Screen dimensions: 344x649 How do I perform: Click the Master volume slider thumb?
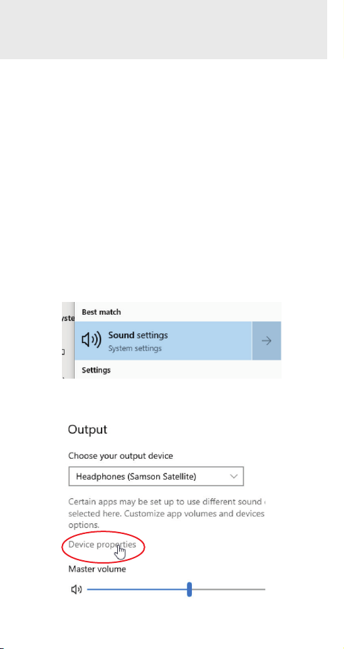[189, 589]
